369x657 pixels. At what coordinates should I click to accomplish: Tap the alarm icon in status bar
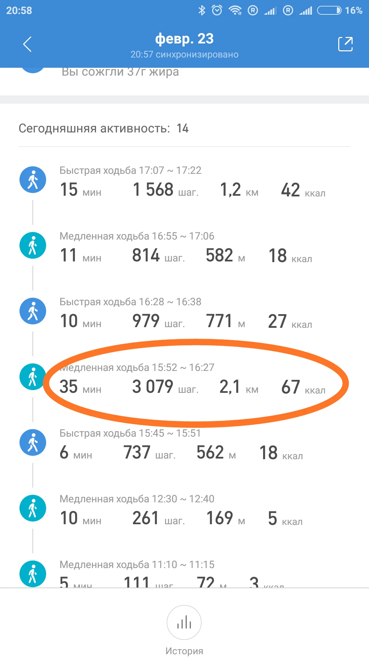click(217, 10)
